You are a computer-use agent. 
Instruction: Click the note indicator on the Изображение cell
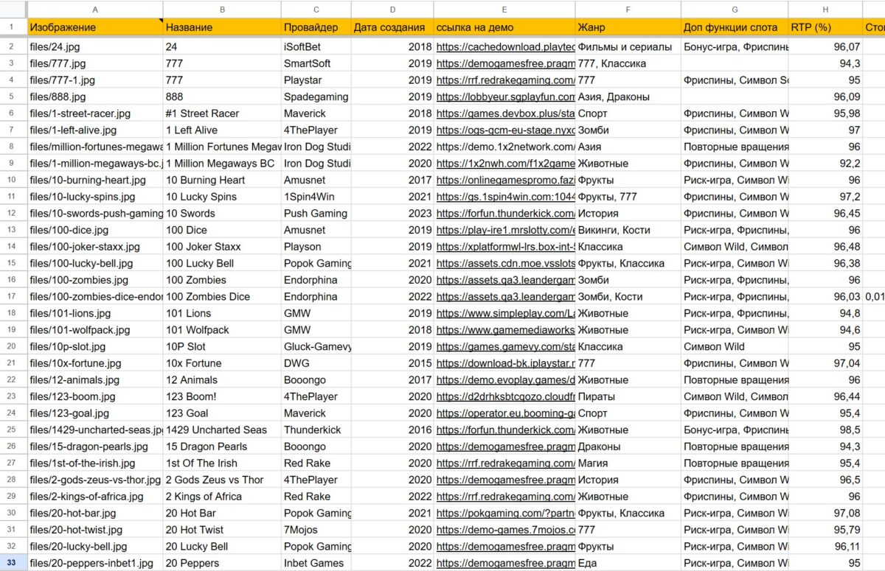(160, 21)
